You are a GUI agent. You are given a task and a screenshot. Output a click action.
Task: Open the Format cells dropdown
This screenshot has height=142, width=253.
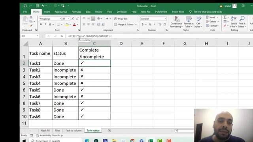pyautogui.click(x=212, y=26)
